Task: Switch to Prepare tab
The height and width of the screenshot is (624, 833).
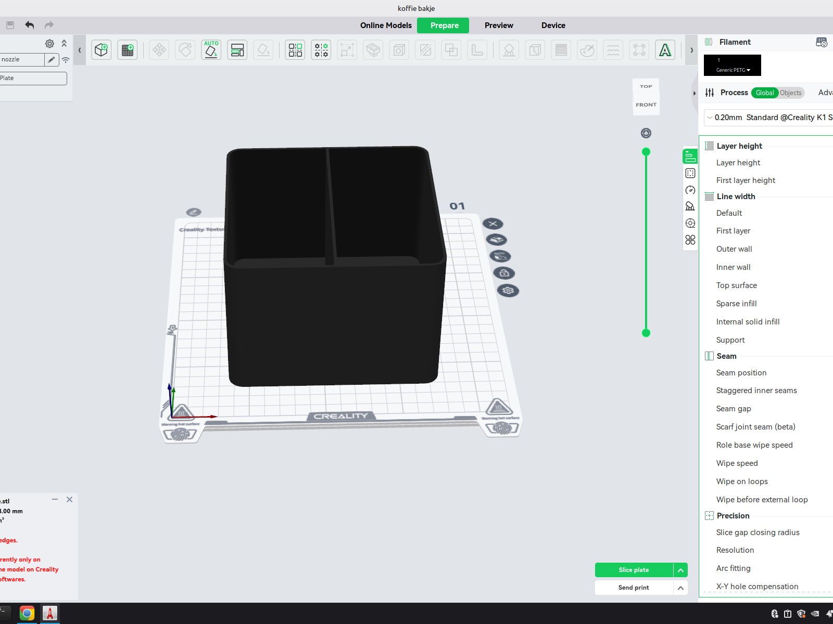Action: 443,25
